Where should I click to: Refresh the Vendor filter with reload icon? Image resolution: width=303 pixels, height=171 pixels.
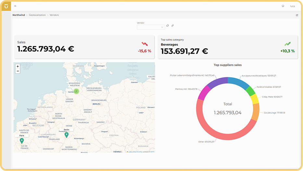click(168, 26)
